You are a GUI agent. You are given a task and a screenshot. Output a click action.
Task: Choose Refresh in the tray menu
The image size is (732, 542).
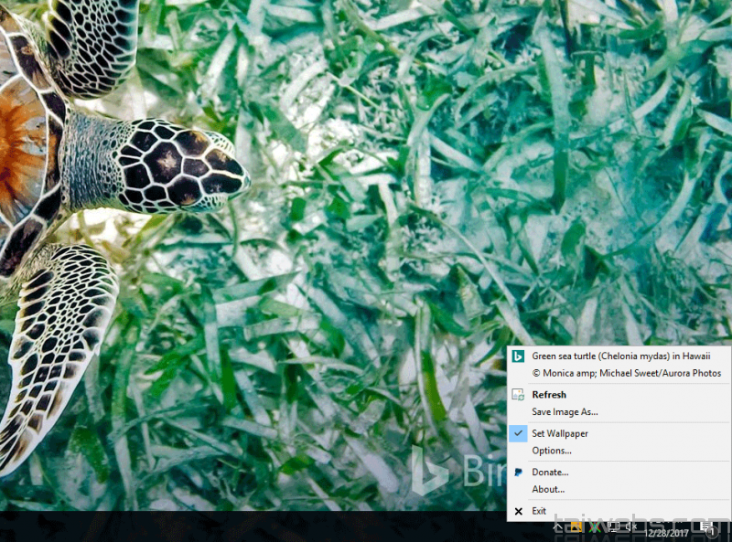click(549, 395)
